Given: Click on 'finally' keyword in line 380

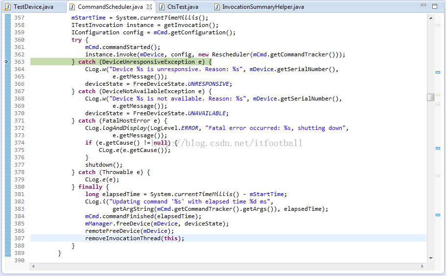Looking at the screenshot, I should [90, 187].
